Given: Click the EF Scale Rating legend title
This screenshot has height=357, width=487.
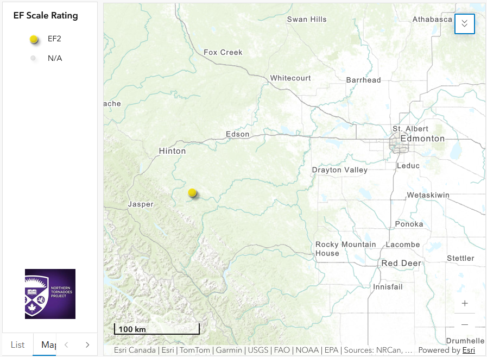Looking at the screenshot, I should coord(46,16).
